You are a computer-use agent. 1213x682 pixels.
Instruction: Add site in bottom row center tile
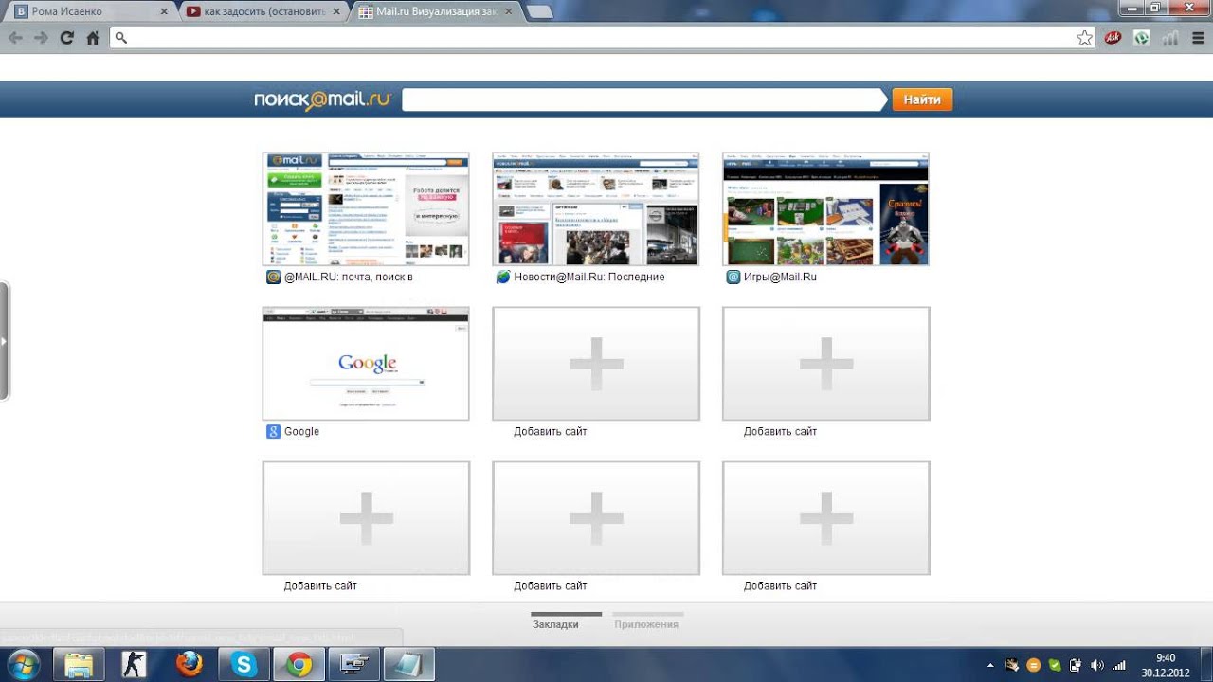point(596,518)
